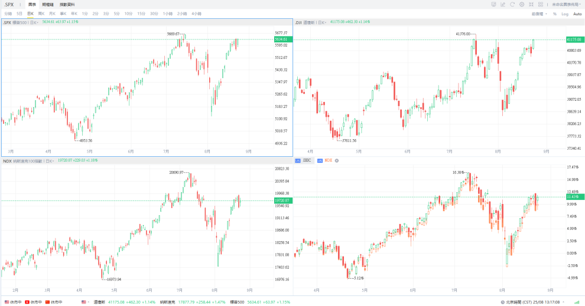
Task: Select the 5分 timeframe
Action: click(116, 14)
